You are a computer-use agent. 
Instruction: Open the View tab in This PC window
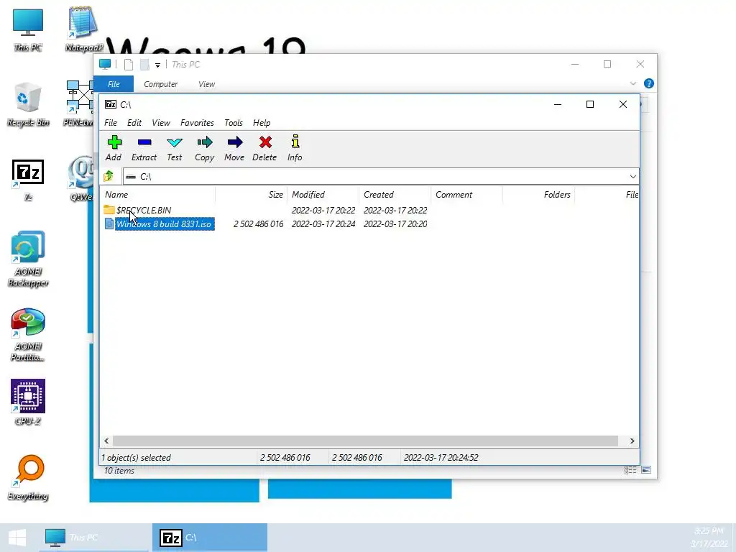(206, 84)
